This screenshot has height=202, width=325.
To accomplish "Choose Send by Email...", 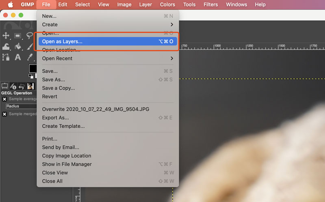I will [108, 147].
